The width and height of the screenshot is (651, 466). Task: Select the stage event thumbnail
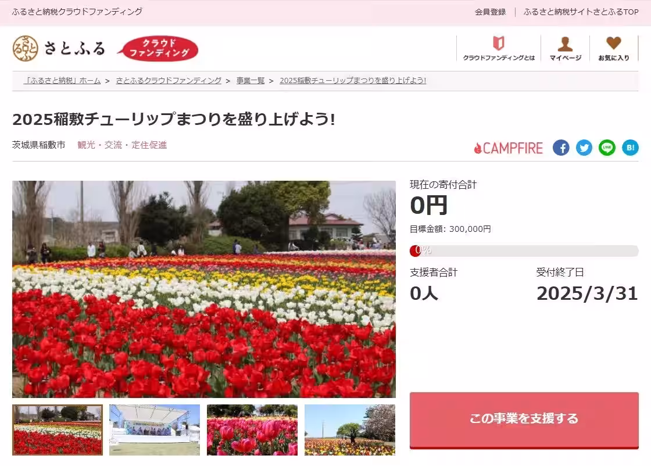[153, 430]
